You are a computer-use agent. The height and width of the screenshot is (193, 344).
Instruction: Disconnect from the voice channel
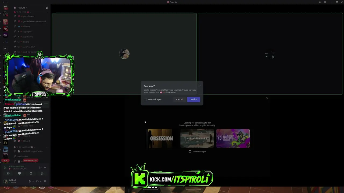pos(45,168)
